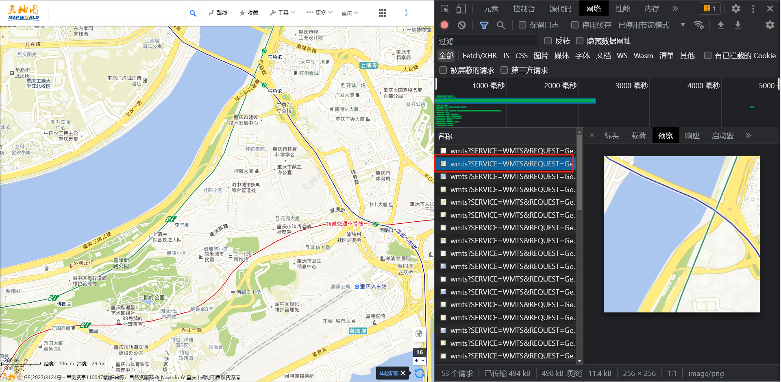The image size is (781, 382).
Task: Zoom in the map with plus
Action: [x=416, y=360]
